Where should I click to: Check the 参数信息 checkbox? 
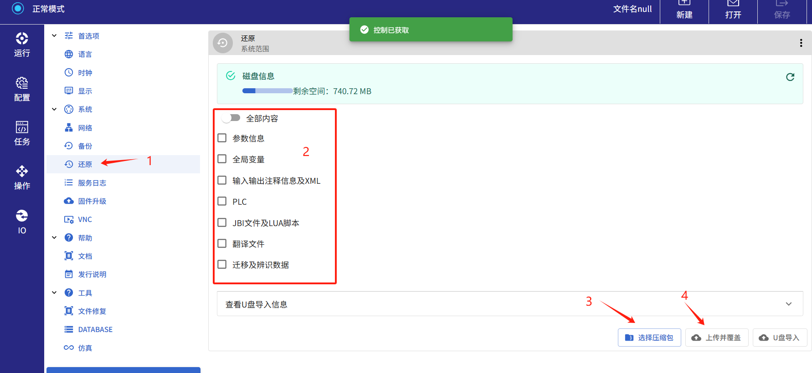coord(222,138)
